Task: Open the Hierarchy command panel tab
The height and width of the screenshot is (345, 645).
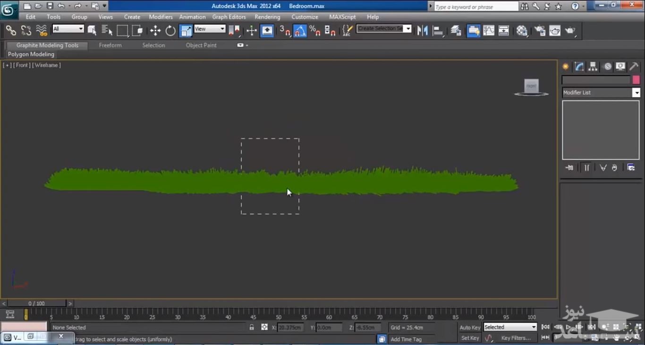Action: click(x=593, y=67)
